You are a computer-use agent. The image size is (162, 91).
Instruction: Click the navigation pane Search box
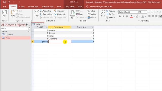pyautogui.click(x=14, y=28)
